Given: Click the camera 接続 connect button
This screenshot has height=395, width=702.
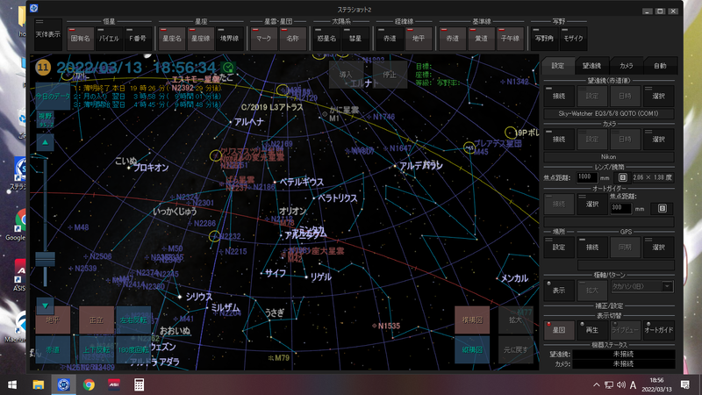Looking at the screenshot, I should [x=559, y=140].
